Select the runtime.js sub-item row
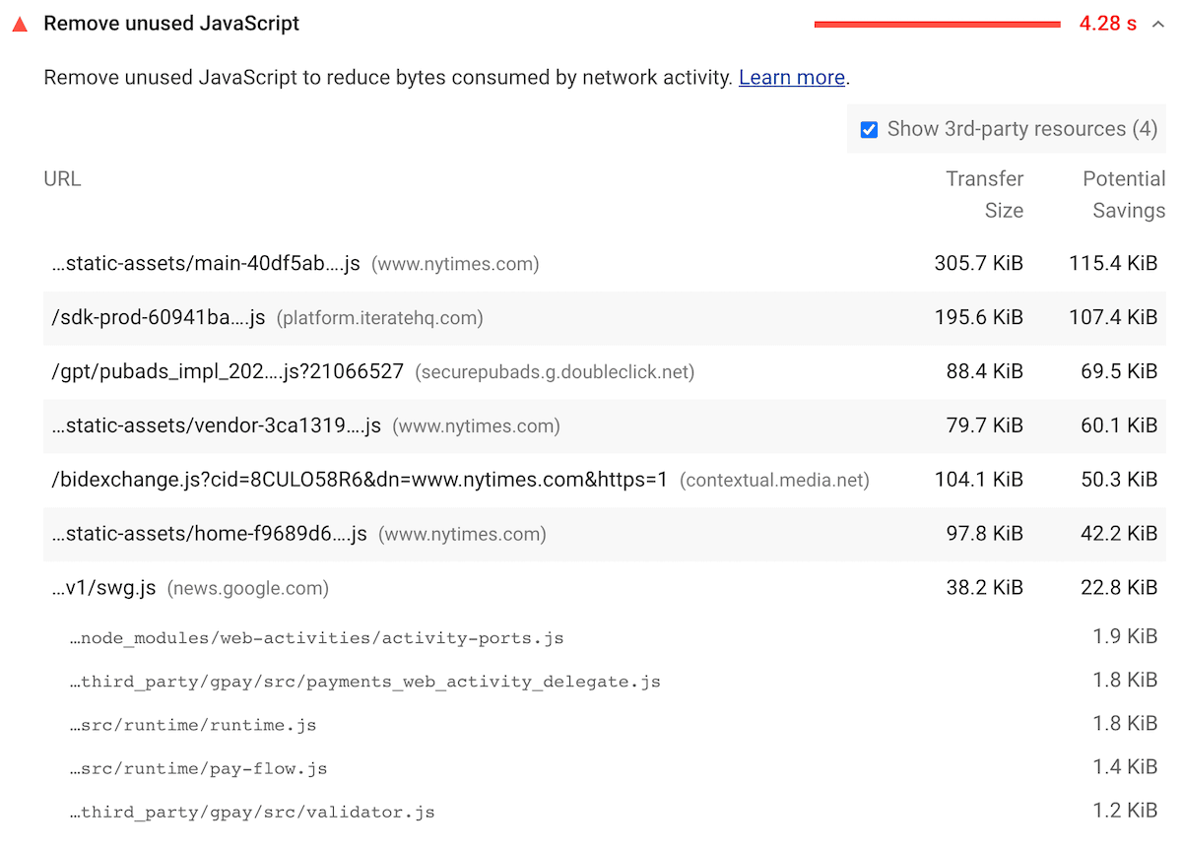The width and height of the screenshot is (1182, 849). point(193,725)
